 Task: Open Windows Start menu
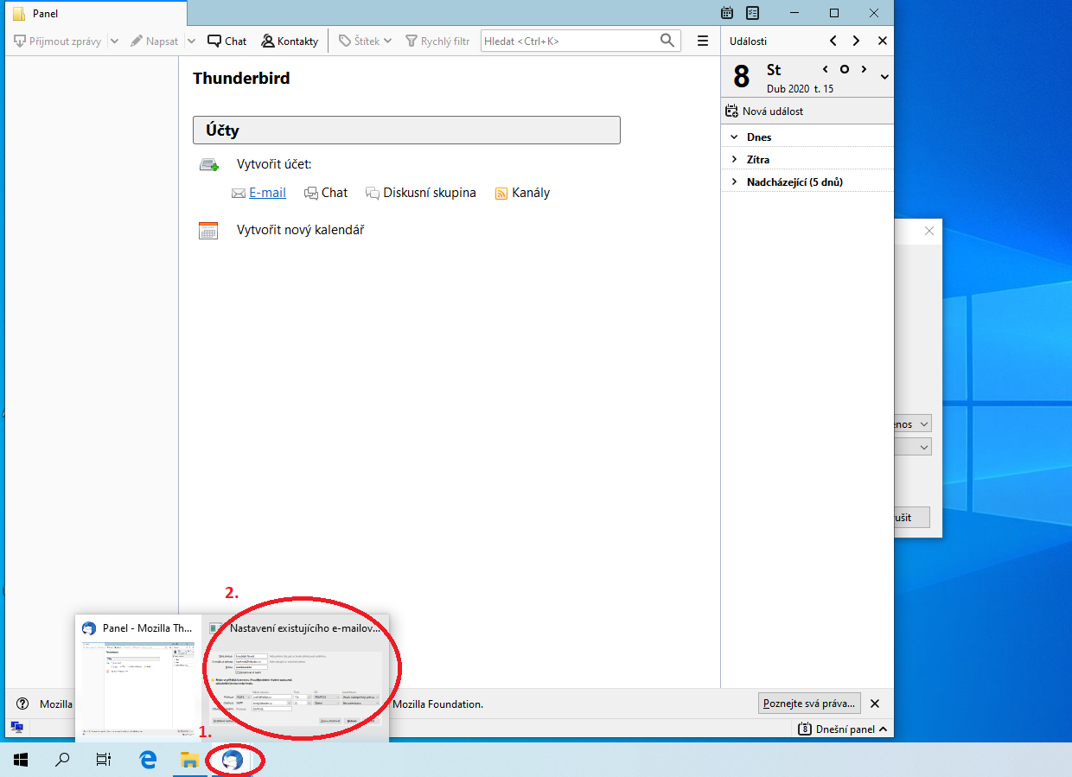[x=21, y=760]
